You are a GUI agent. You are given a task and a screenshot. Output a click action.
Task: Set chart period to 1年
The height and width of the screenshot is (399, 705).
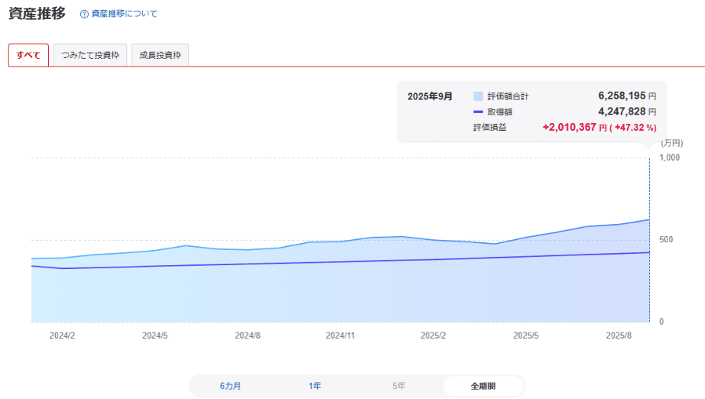[x=315, y=386]
